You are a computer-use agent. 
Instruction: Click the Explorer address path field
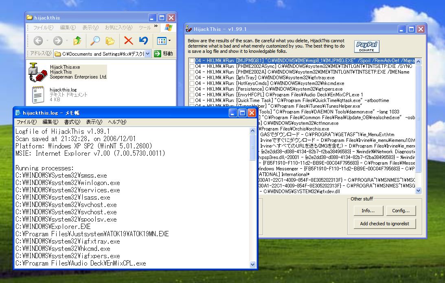click(99, 54)
